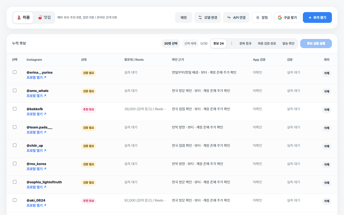Viewport: 344px width, 215px height.
Task: Show the 발송 확인 tab
Action: tap(288, 44)
